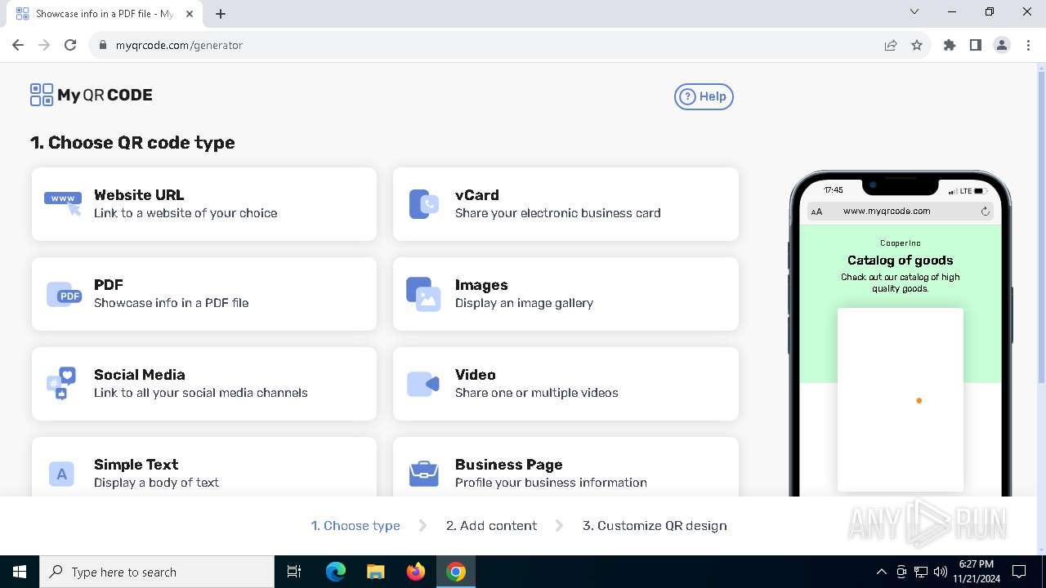This screenshot has width=1046, height=588.
Task: Open a new browser tab
Action: coord(221,14)
